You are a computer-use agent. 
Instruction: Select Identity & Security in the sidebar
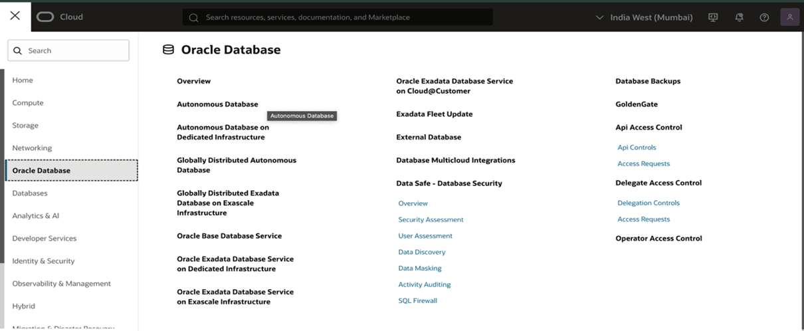[x=43, y=261]
